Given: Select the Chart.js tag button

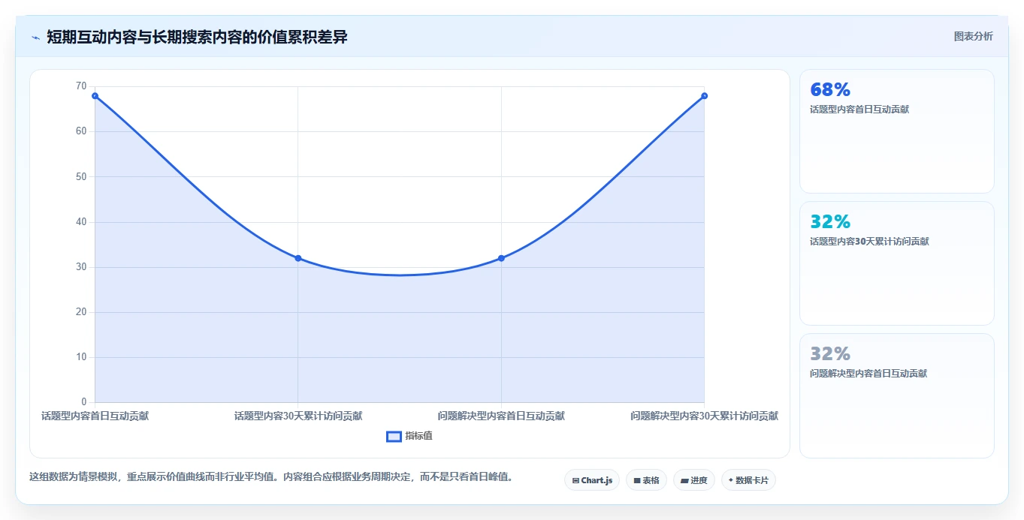Looking at the screenshot, I should 592,480.
